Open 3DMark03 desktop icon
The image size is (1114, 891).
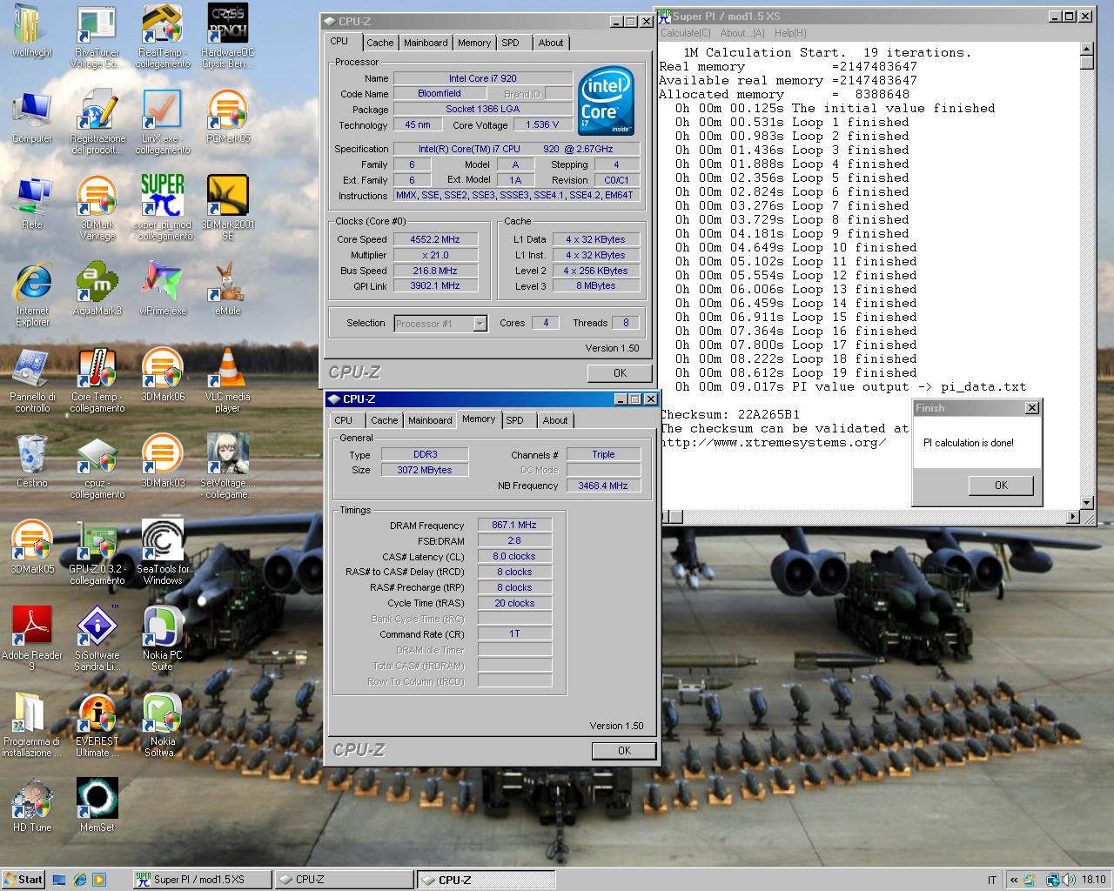(x=163, y=461)
